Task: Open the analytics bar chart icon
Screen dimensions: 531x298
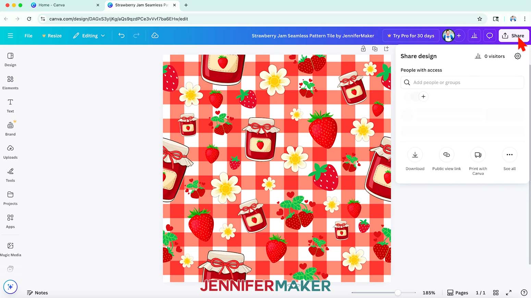Action: pos(474,36)
